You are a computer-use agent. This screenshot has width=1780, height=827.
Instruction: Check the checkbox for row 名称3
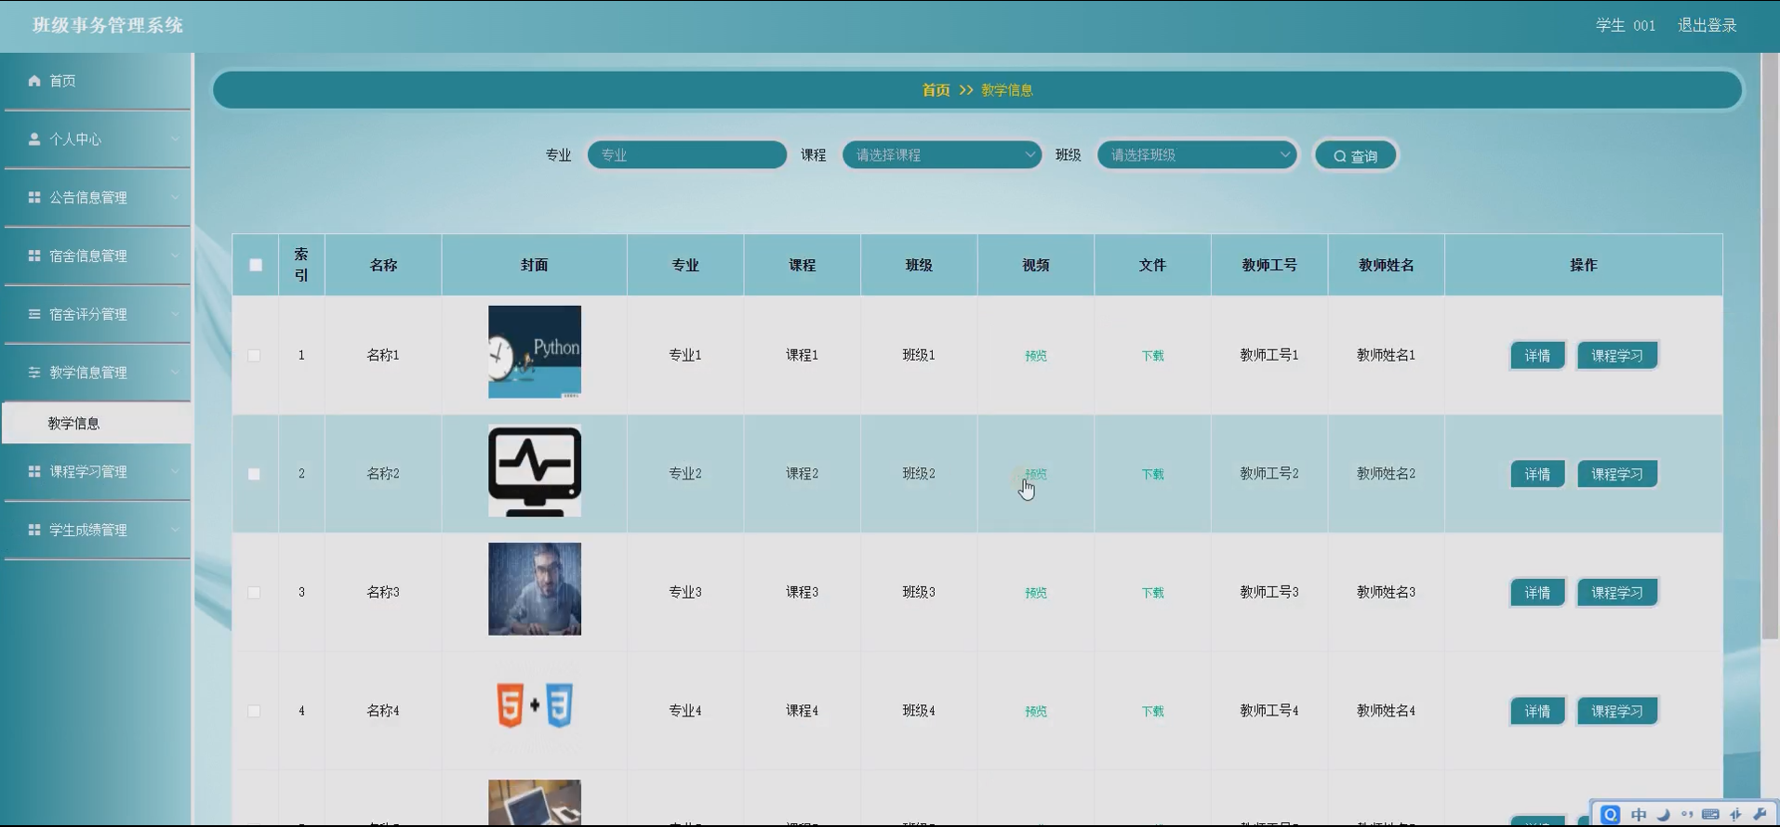[x=254, y=593]
